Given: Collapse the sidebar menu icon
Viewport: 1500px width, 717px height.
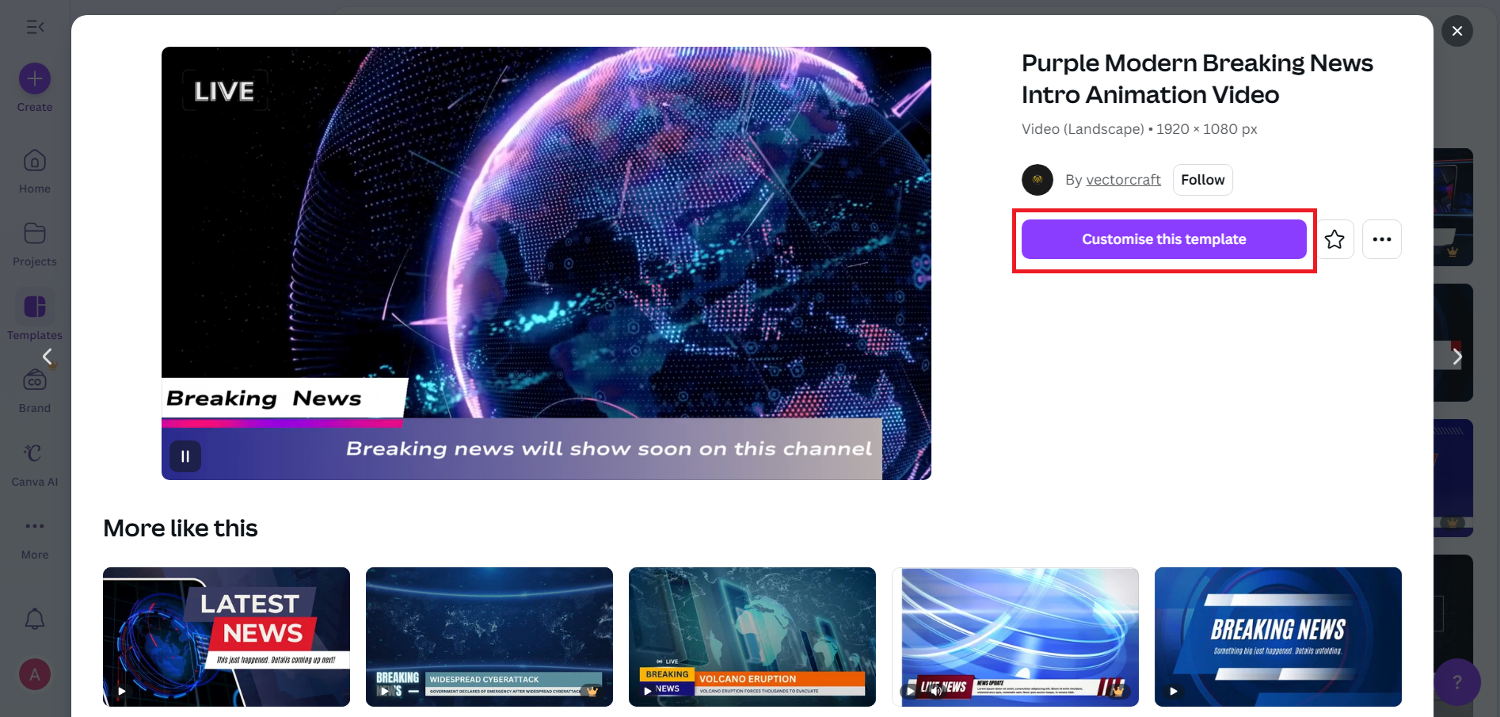Looking at the screenshot, I should point(35,27).
